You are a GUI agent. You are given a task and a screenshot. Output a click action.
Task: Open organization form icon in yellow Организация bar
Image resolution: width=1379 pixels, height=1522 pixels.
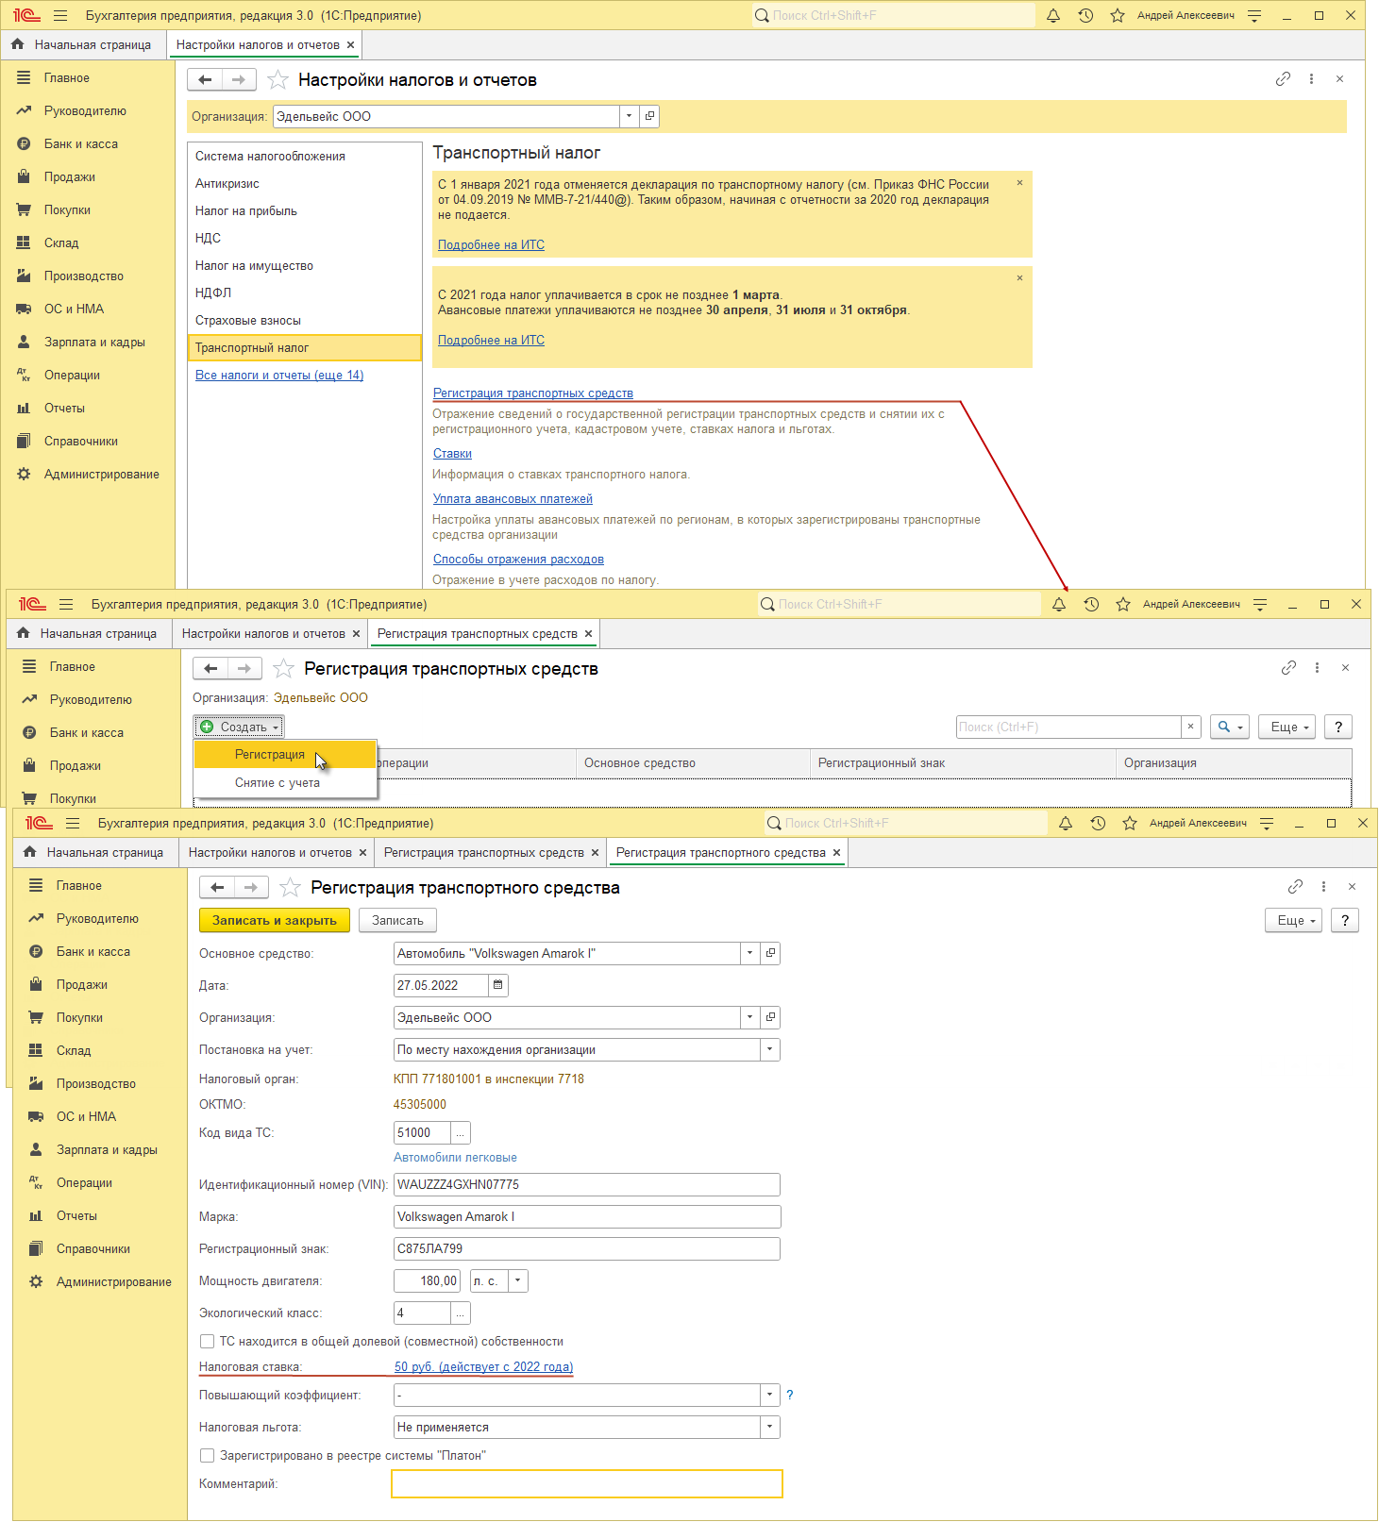point(649,116)
